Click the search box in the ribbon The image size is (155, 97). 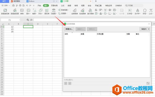pos(134,5)
